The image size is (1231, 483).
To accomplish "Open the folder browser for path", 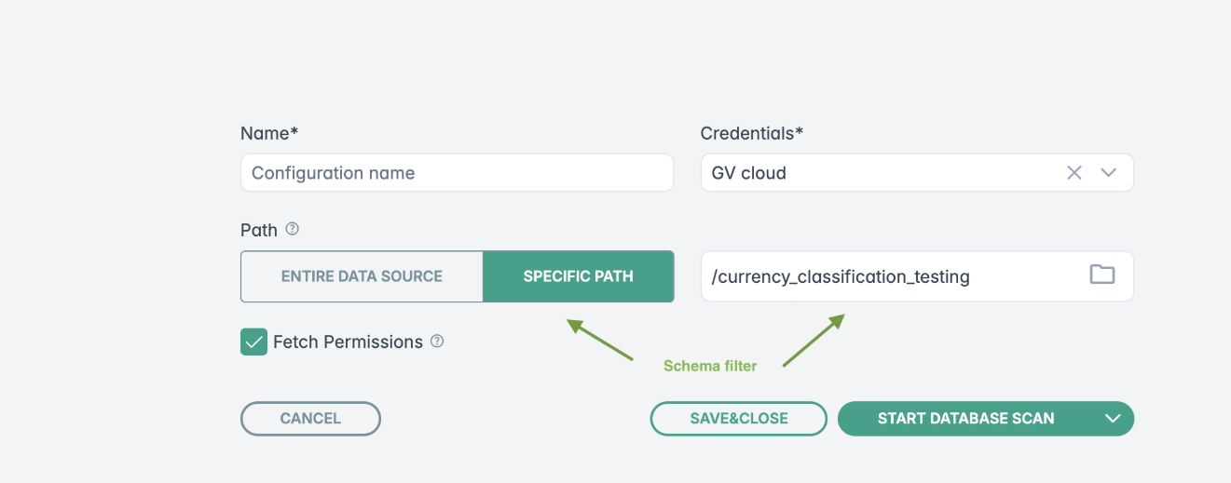I will [x=1102, y=275].
